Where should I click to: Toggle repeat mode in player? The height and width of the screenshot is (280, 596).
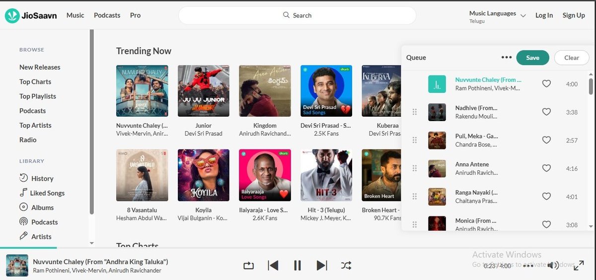[248, 266]
